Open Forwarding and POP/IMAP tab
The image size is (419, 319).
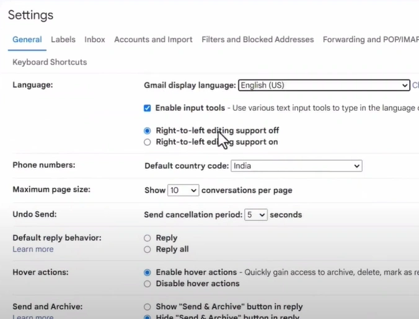(x=371, y=40)
